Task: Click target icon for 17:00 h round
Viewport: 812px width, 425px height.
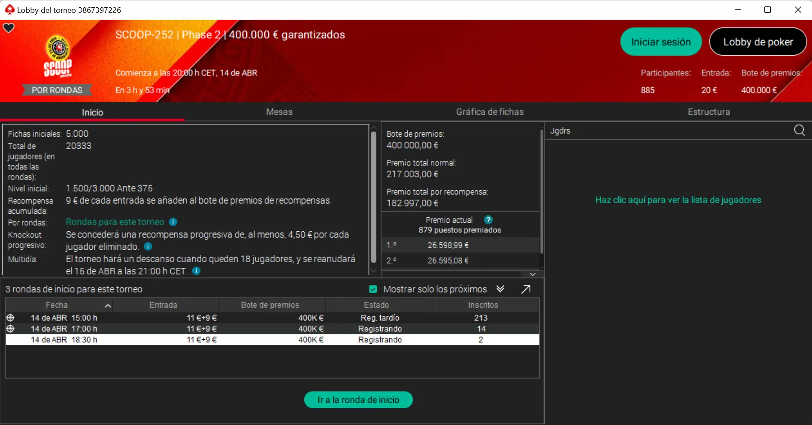Action: click(10, 329)
